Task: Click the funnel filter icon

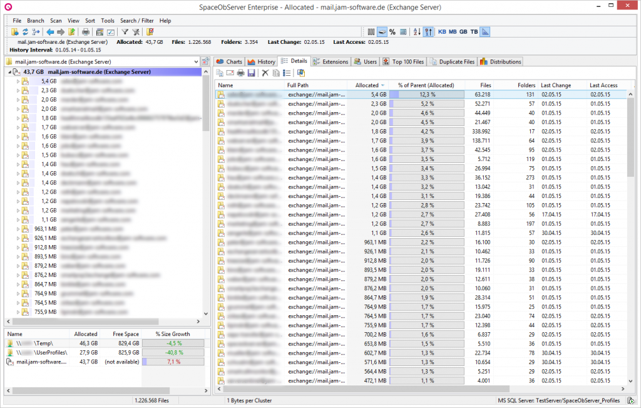Action: point(125,32)
